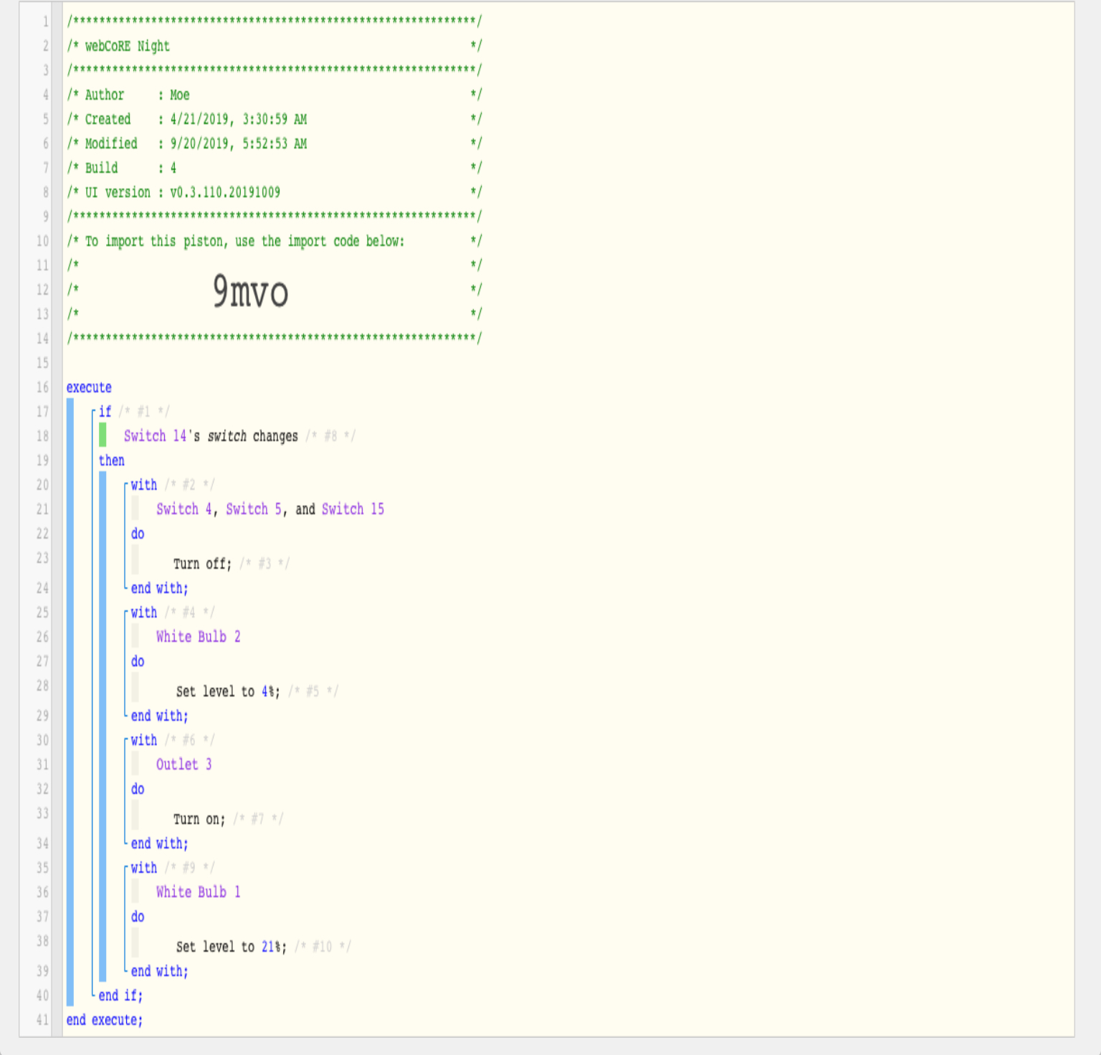Click end with after Turn off
The image size is (1101, 1055).
point(159,588)
